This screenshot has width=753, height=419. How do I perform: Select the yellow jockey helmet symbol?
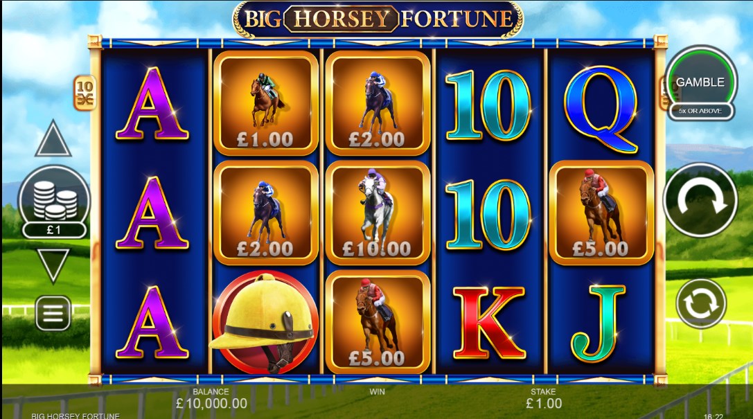tap(264, 323)
